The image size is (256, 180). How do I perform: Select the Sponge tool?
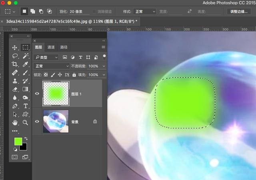point(26,98)
